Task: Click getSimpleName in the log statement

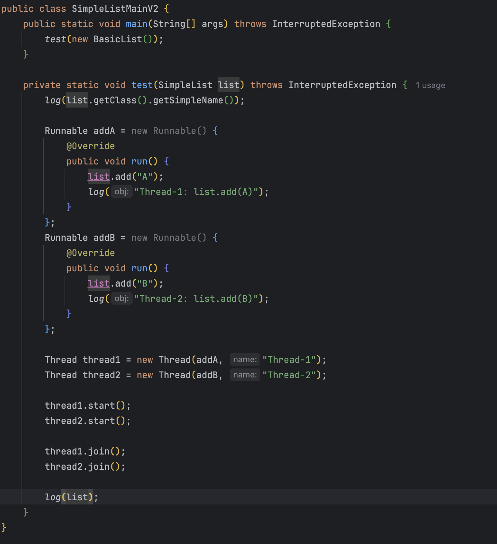Action: coord(188,100)
